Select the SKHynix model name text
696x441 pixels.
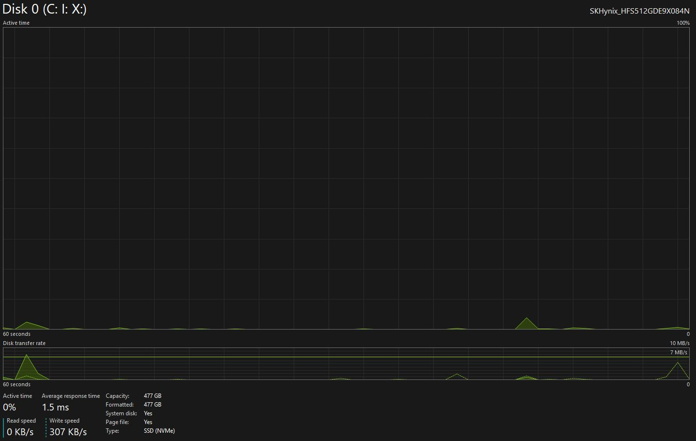tap(639, 11)
